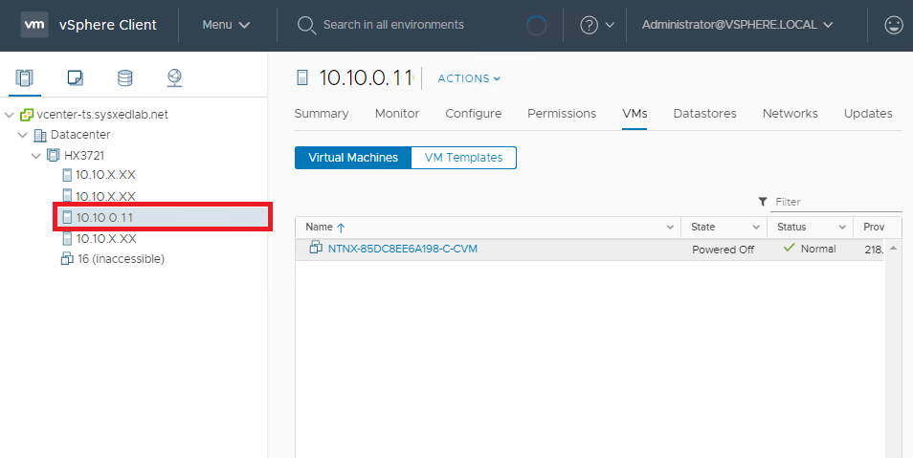913x458 pixels.
Task: Click the search magnifier icon
Action: pyautogui.click(x=306, y=25)
